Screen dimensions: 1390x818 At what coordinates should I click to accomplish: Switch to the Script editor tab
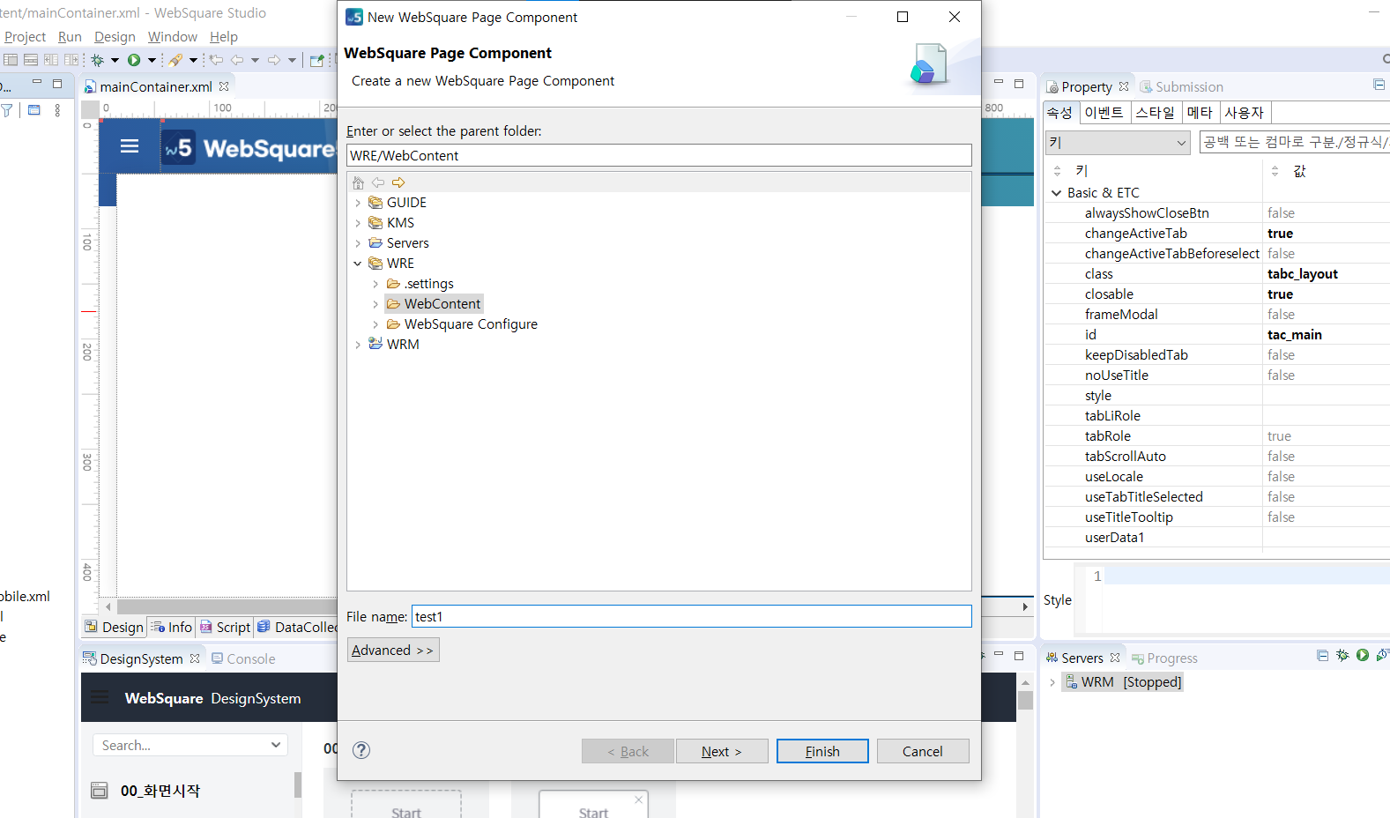(x=226, y=627)
